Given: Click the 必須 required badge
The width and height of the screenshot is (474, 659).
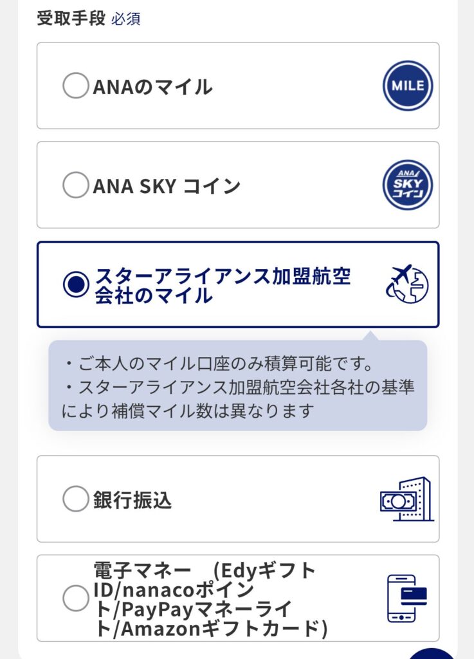Looking at the screenshot, I should [125, 19].
